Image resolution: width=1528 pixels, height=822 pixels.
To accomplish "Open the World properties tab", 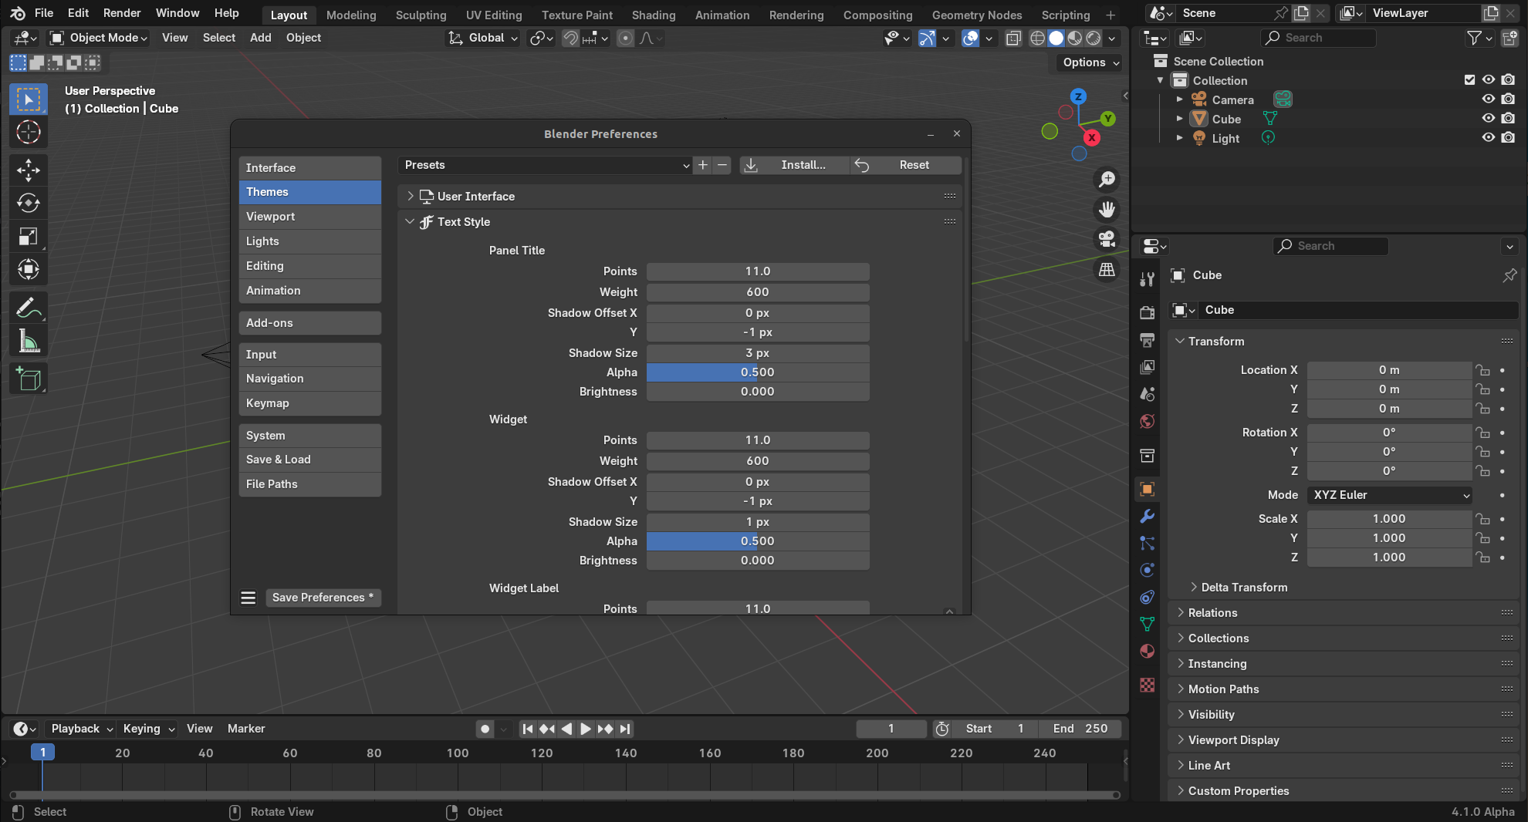I will coord(1148,421).
